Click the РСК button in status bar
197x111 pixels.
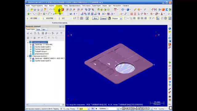point(155,109)
